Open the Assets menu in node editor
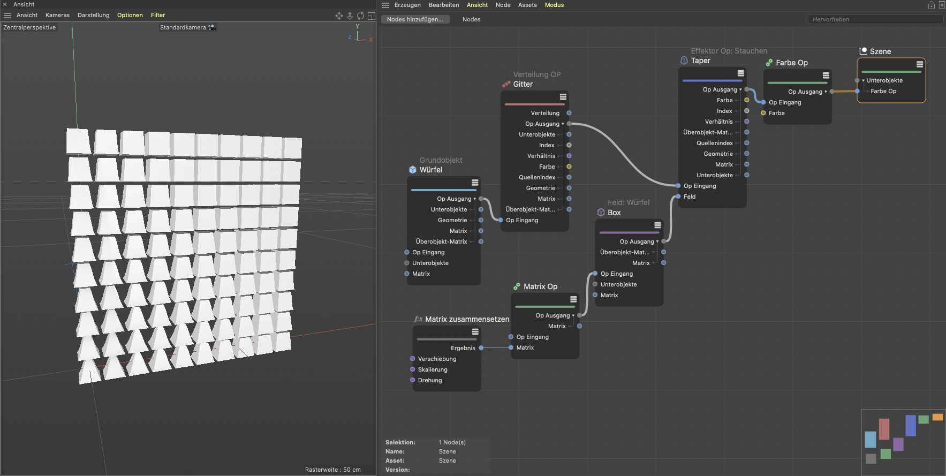Viewport: 946px width, 476px height. click(x=527, y=5)
